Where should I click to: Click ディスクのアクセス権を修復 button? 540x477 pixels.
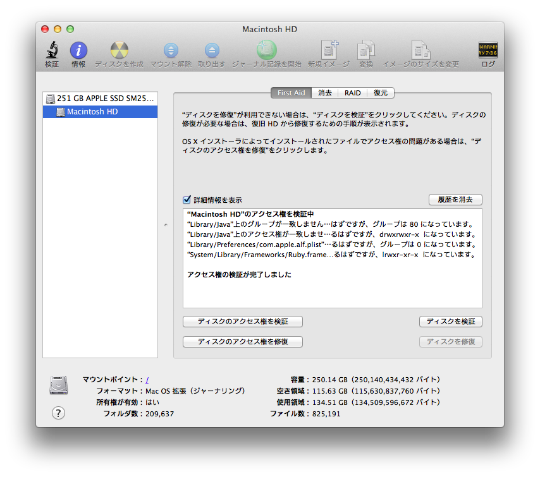click(243, 342)
